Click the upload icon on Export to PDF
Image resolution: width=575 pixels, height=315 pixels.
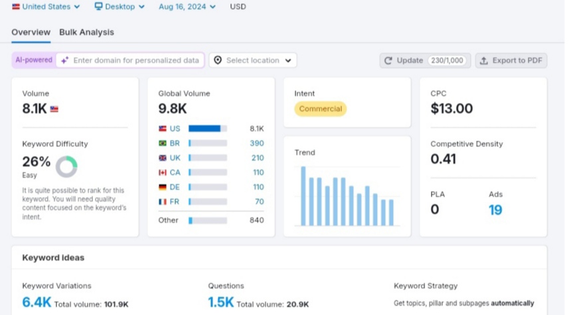pos(484,60)
